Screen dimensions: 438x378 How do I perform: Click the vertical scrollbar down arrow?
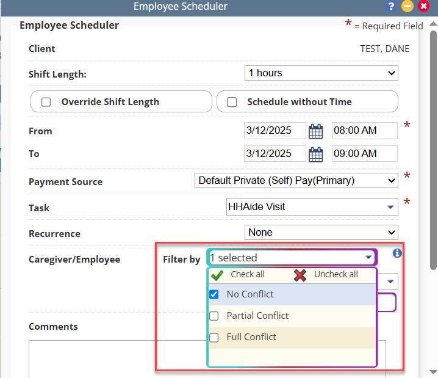433,372
